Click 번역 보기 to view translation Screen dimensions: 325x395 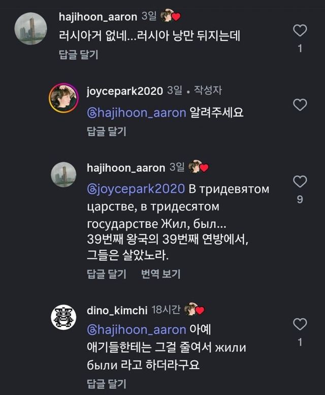click(160, 274)
